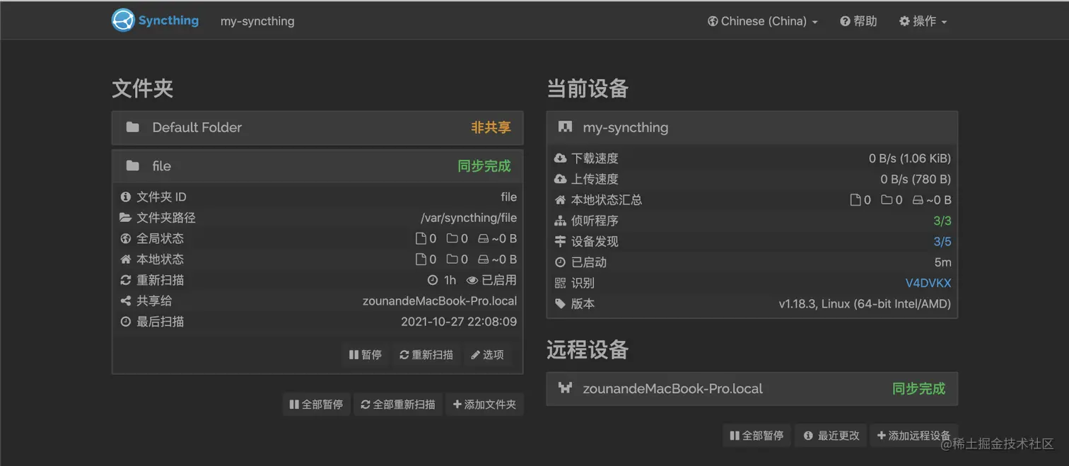Image resolution: width=1069 pixels, height=466 pixels.
Task: Click the folder icon beside Default Folder
Action: [132, 127]
